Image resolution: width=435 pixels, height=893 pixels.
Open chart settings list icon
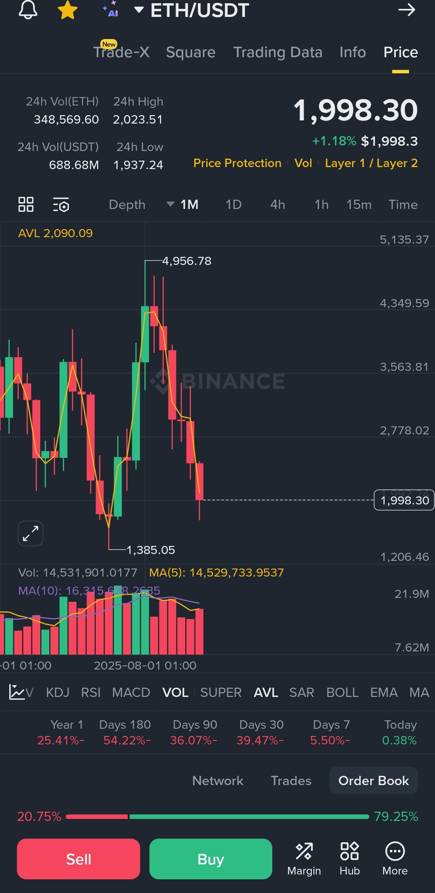[61, 205]
